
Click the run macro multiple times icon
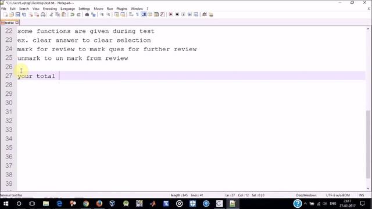(x=189, y=15)
